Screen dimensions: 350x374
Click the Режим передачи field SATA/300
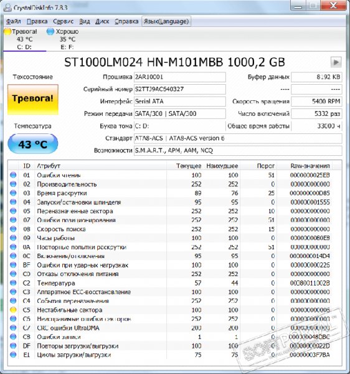coord(179,113)
